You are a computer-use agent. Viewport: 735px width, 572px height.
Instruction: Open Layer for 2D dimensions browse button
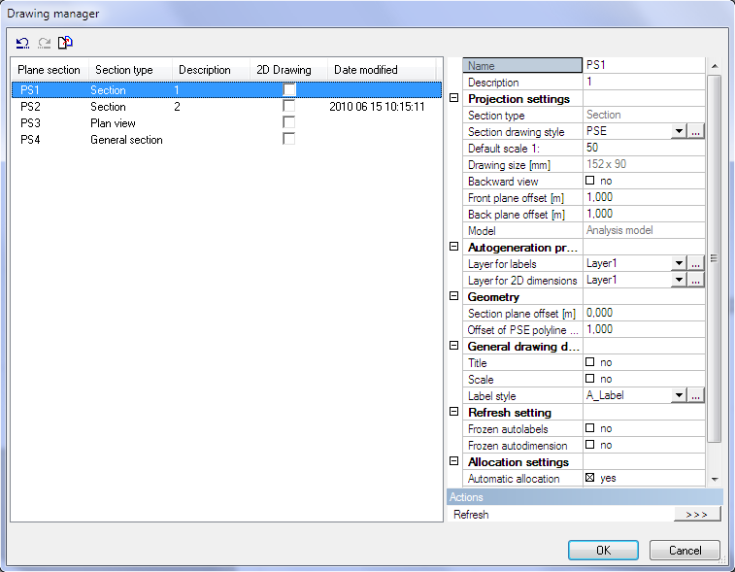tap(696, 280)
